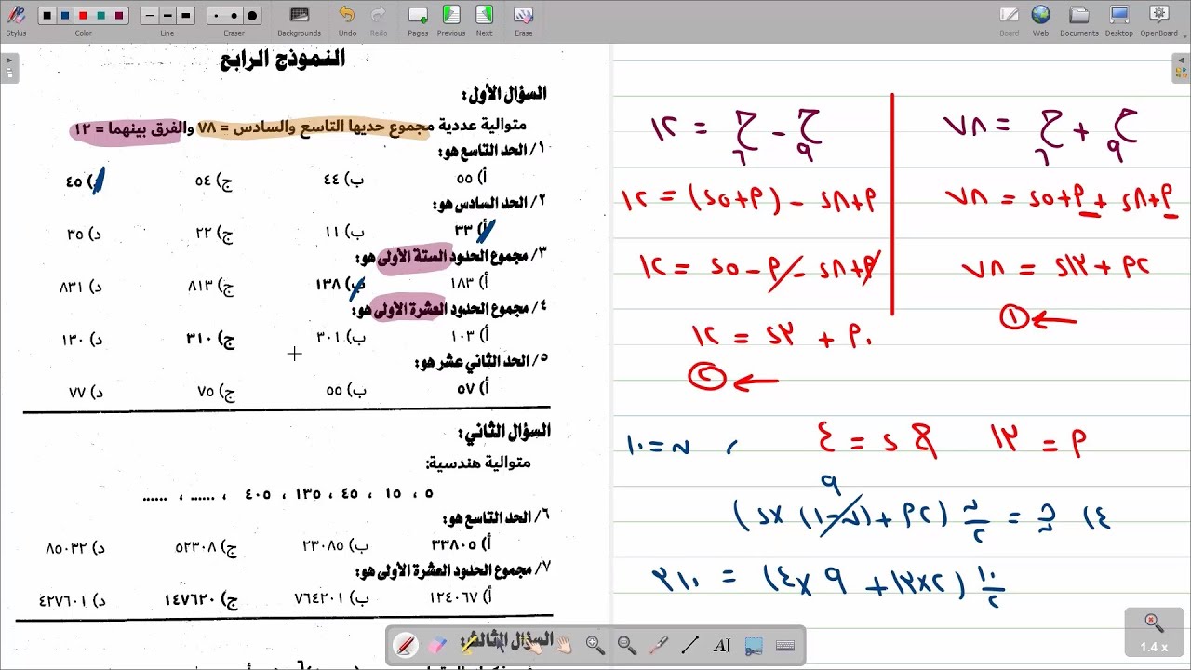Select the black pen color
The width and height of the screenshot is (1191, 670).
47,16
